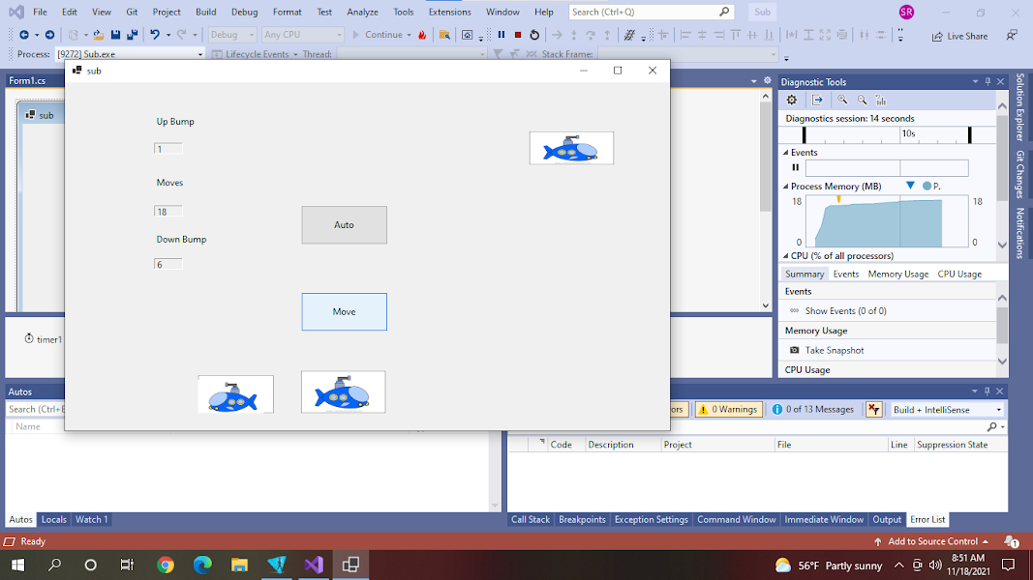Open the Diagnostic Tools window options dropdown arrow
The height and width of the screenshot is (580, 1033).
pos(975,81)
